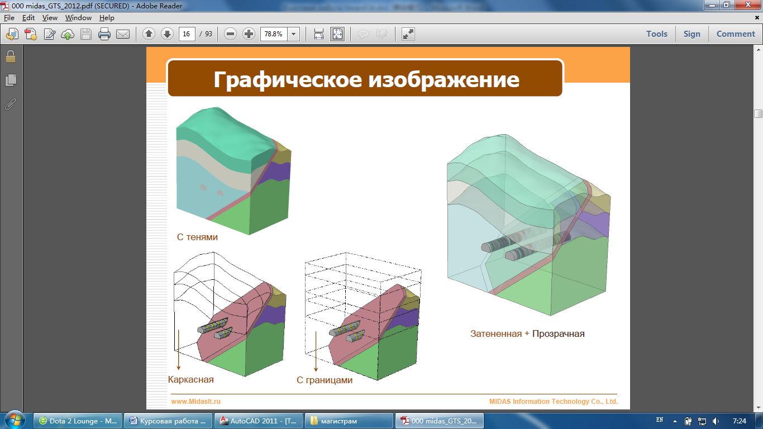Toggle fit one full page mode
Screen dimensions: 763x429
(x=337, y=34)
